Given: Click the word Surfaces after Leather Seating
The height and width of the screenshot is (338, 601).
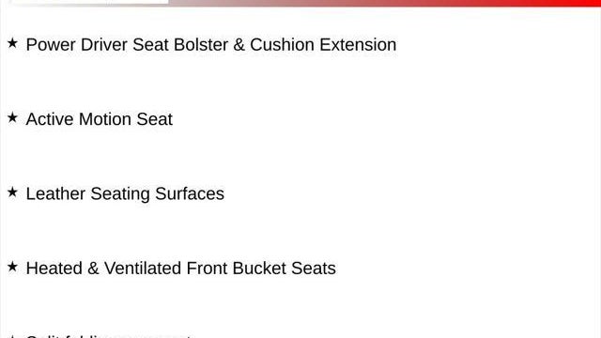Looking at the screenshot, I should 190,194.
